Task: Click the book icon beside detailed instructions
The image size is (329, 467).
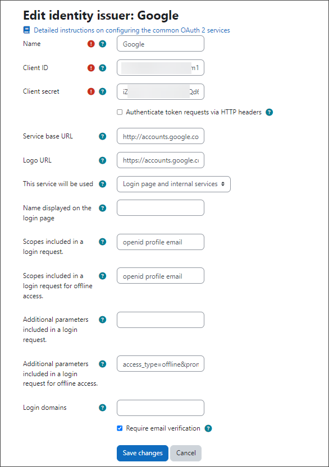Action: pyautogui.click(x=26, y=30)
